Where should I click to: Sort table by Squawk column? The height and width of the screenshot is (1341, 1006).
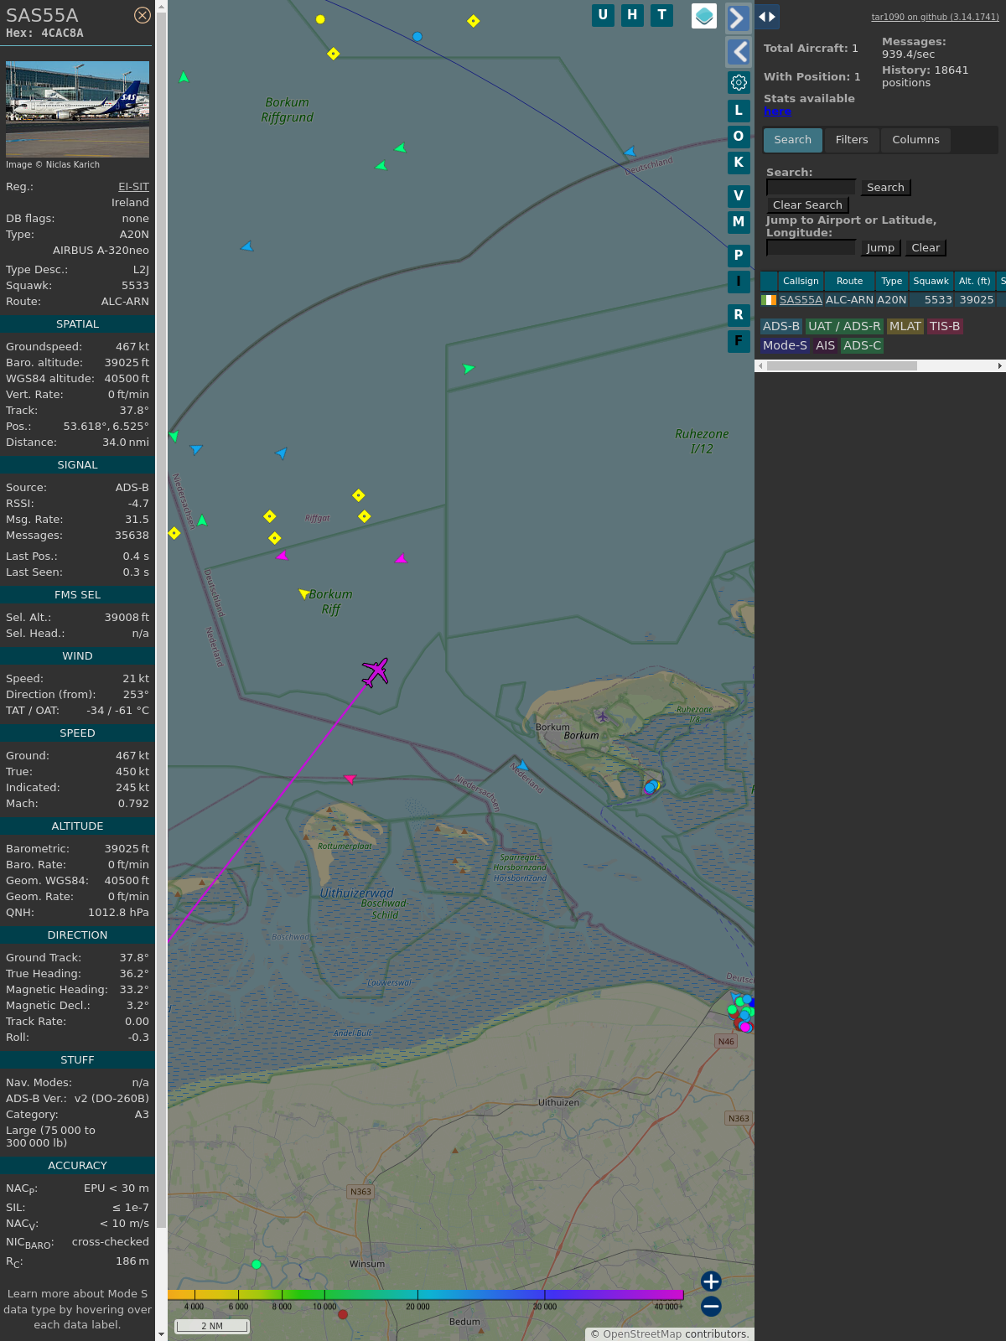pos(931,282)
